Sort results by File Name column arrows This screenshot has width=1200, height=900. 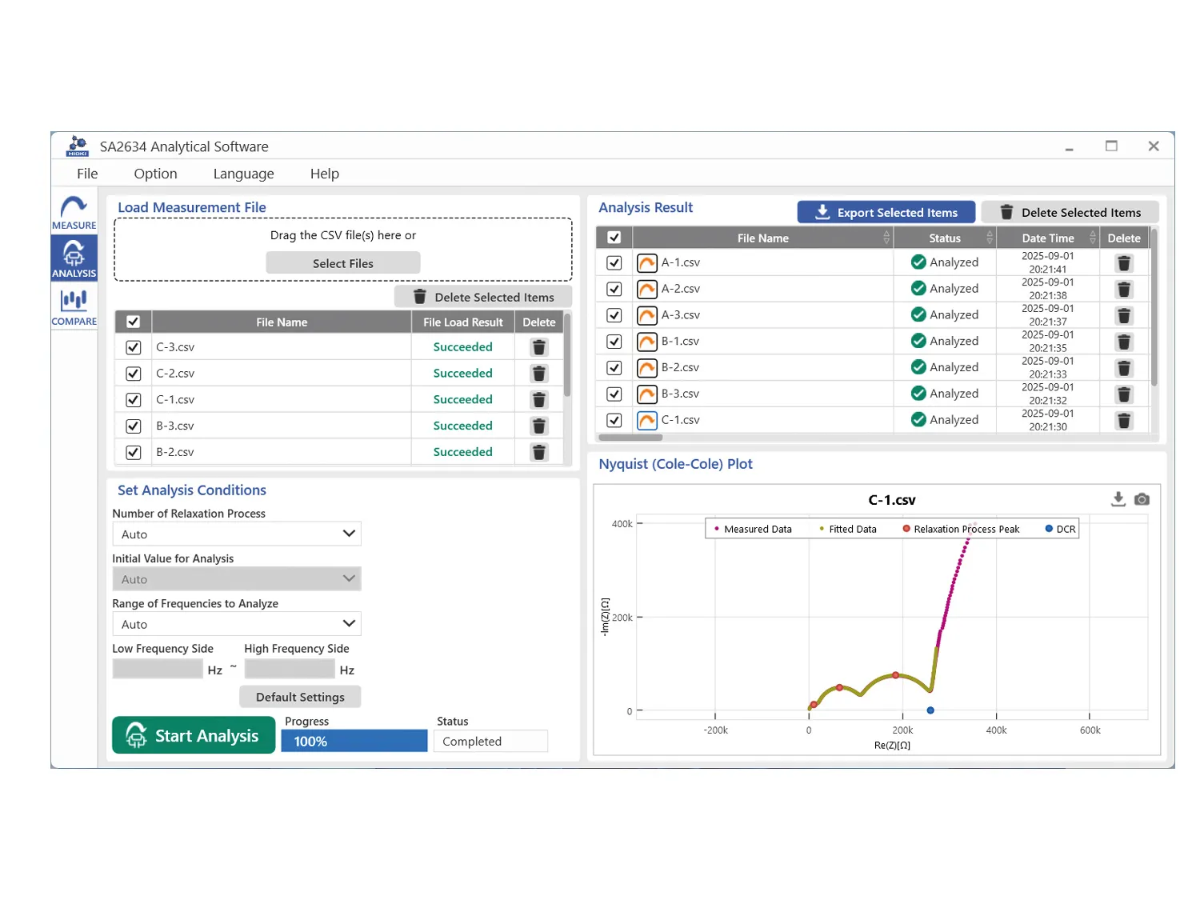pos(886,238)
